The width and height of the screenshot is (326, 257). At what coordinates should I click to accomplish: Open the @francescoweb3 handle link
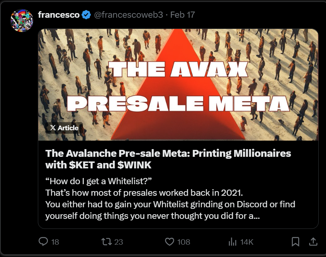129,15
